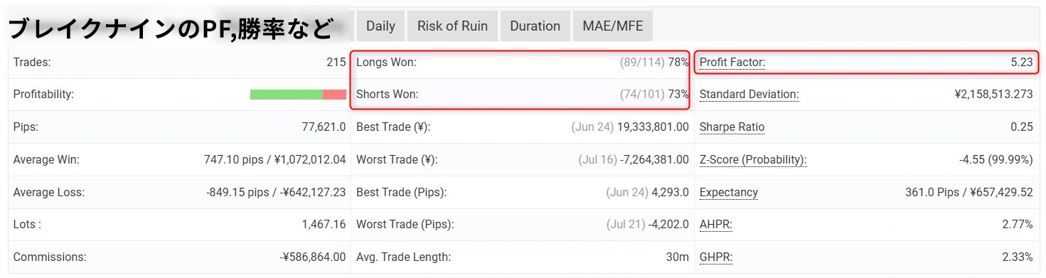Click the Profit Factor label link

tap(732, 63)
